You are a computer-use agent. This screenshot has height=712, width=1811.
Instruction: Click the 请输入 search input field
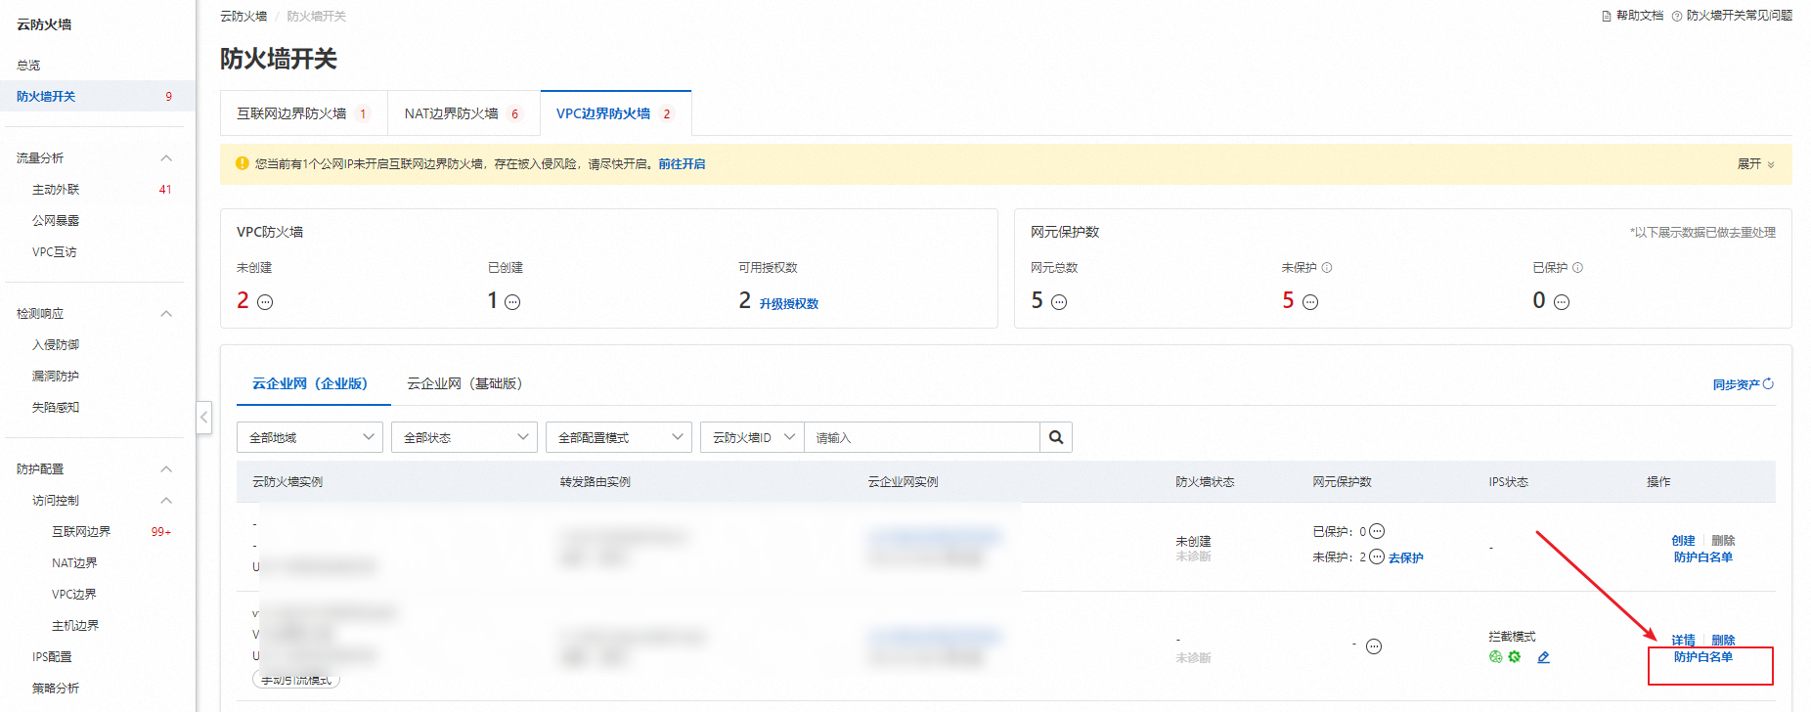[x=919, y=437]
